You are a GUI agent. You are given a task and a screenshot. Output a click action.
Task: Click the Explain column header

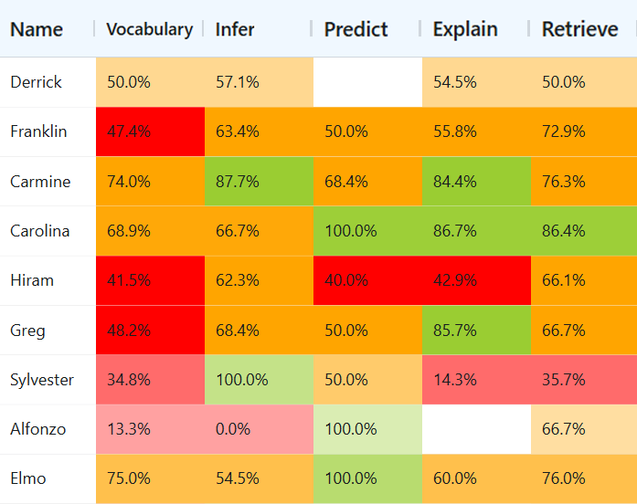click(x=465, y=29)
